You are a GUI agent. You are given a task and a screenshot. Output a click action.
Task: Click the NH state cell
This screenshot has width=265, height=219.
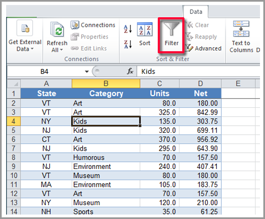point(46,211)
